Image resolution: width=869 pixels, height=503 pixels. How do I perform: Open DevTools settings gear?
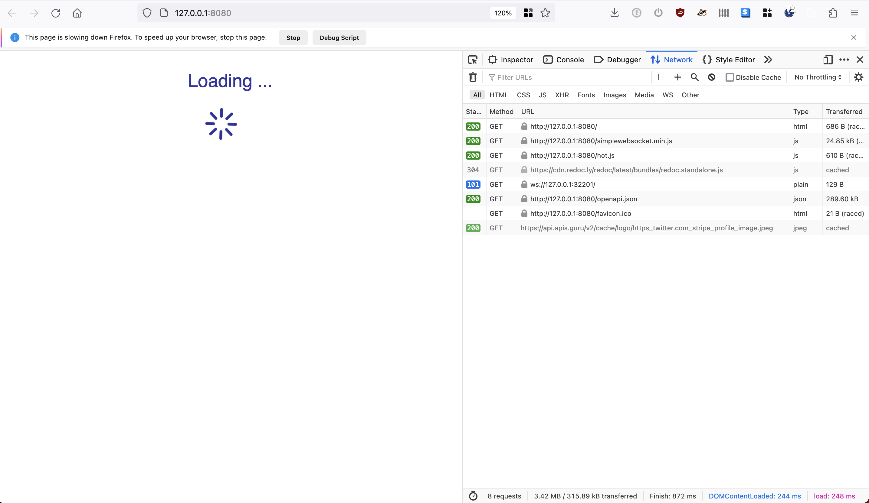click(x=858, y=77)
